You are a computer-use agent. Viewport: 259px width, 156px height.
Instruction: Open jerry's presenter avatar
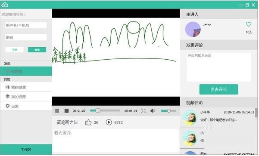click(193, 29)
